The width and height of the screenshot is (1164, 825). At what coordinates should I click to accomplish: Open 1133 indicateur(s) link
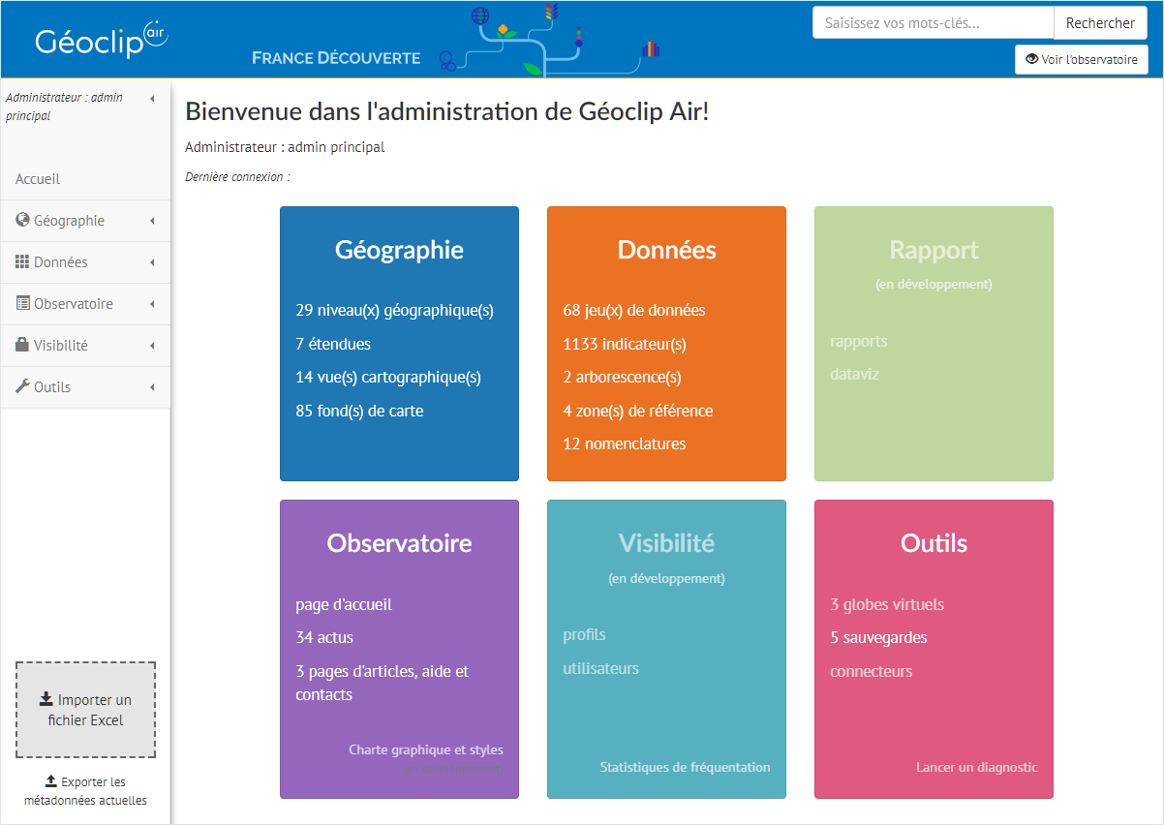625,344
